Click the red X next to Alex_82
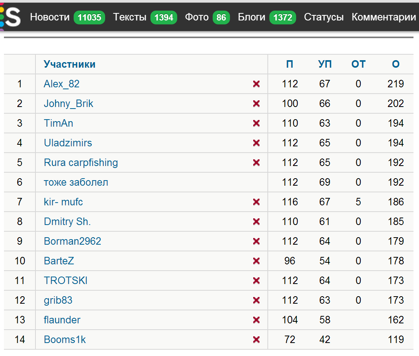This screenshot has height=356, width=419. (256, 84)
